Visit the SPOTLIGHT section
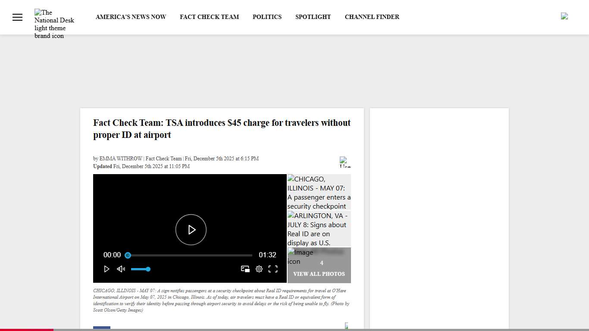 click(x=313, y=17)
